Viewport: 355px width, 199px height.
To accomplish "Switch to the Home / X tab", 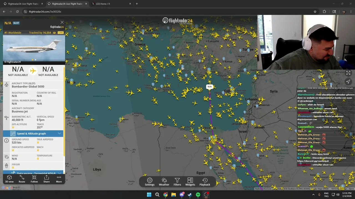I will (111, 4).
